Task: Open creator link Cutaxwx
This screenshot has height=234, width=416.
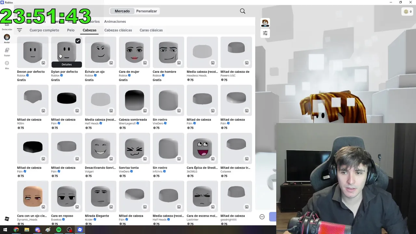Action: click(x=226, y=172)
